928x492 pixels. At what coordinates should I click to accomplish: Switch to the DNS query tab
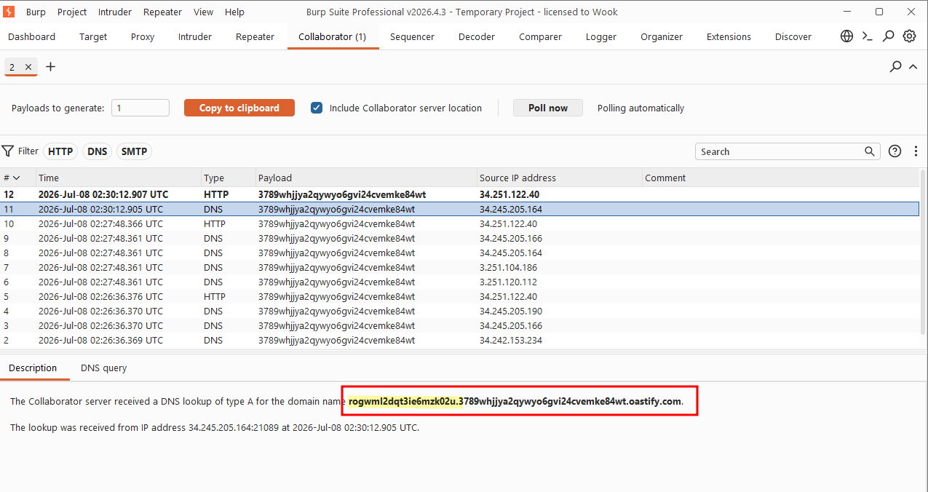[x=103, y=368]
